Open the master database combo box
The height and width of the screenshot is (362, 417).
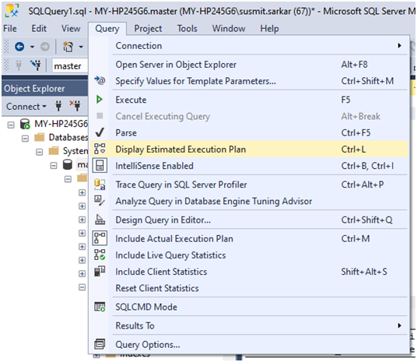pos(70,65)
